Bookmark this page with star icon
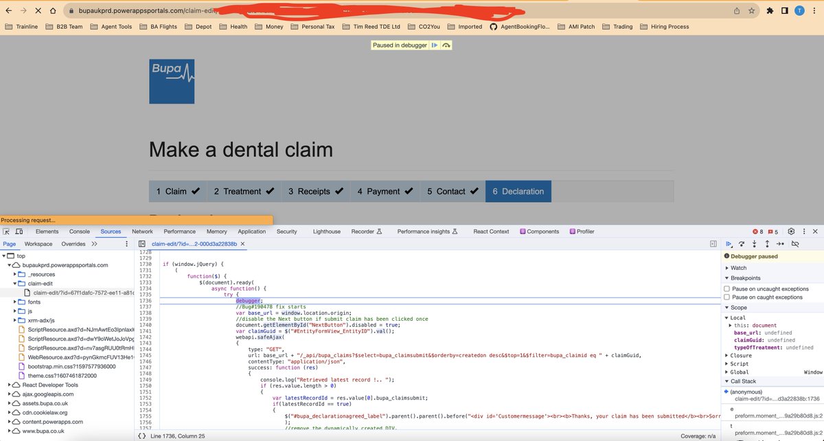Viewport: 824px width, 441px height. tap(752, 11)
